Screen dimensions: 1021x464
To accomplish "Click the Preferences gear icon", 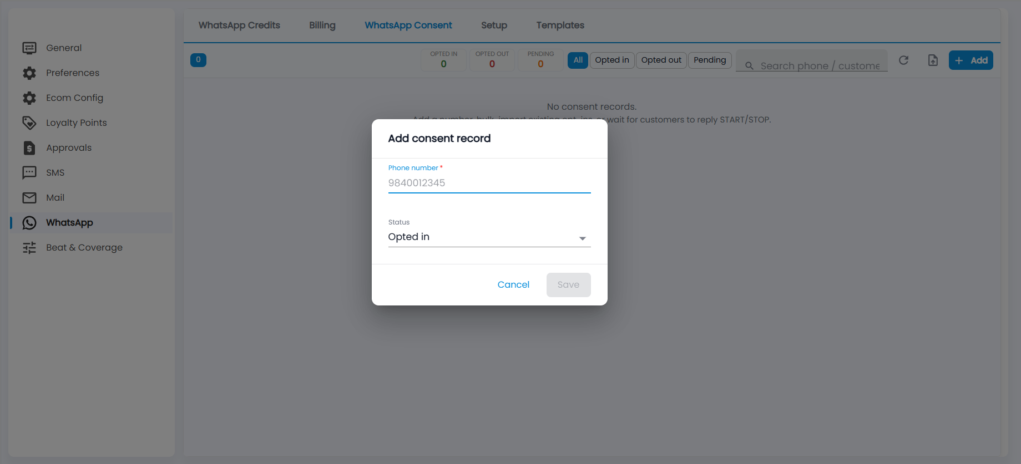I will point(29,73).
